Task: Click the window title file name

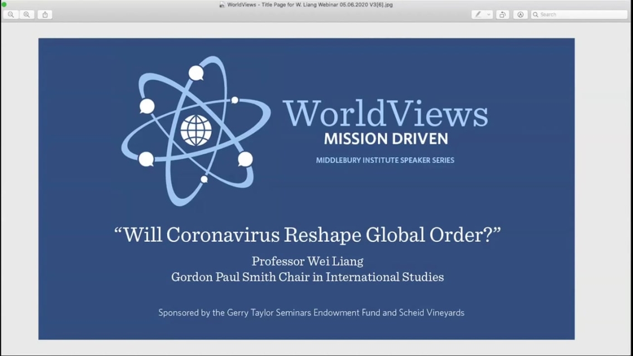Action: [x=310, y=5]
